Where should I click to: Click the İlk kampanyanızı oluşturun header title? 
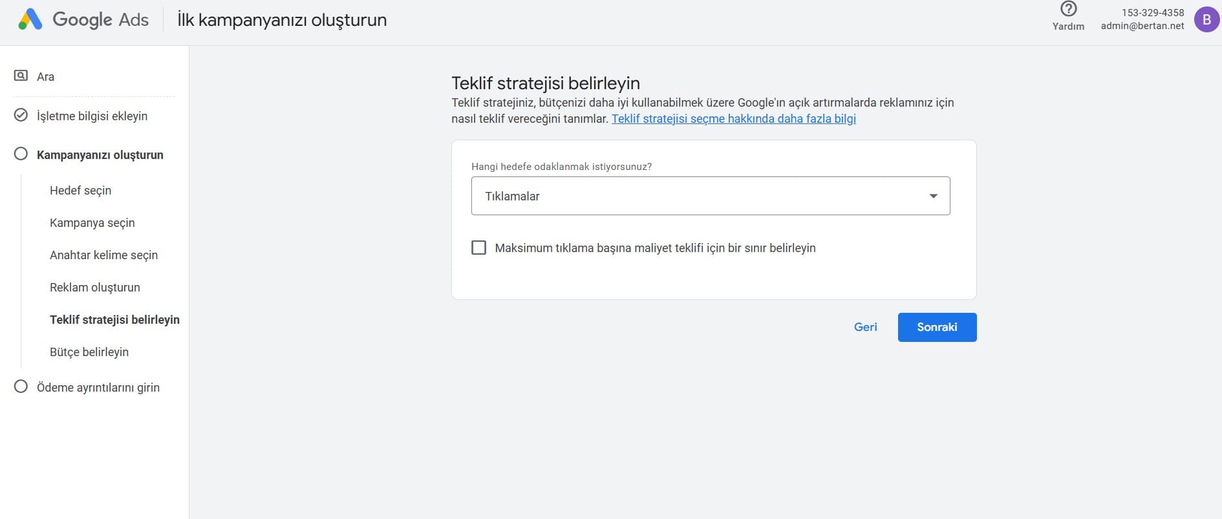tap(282, 20)
